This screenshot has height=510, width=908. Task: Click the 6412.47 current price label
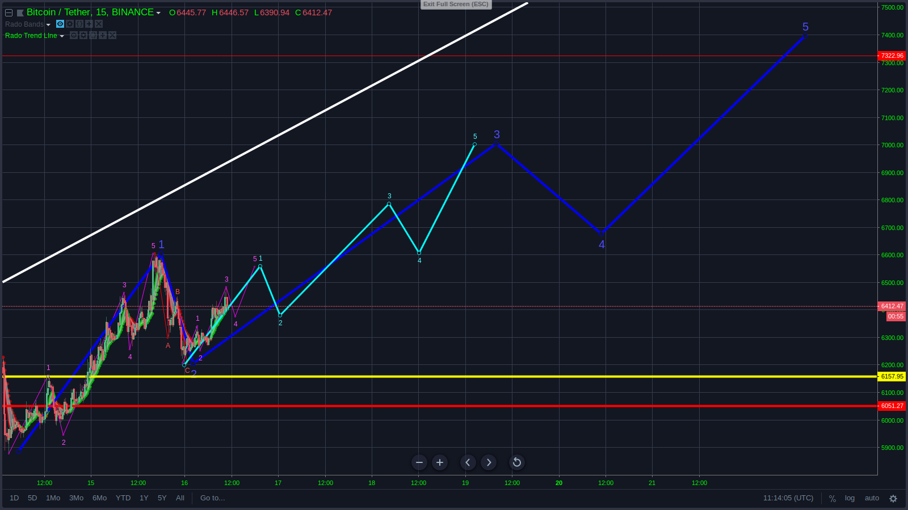[892, 306]
